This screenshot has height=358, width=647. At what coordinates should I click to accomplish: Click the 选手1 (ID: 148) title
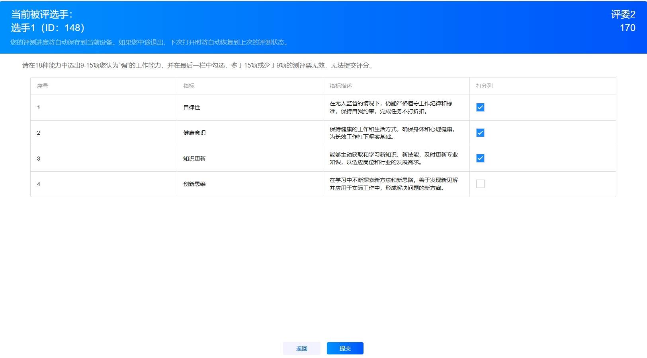pos(48,28)
